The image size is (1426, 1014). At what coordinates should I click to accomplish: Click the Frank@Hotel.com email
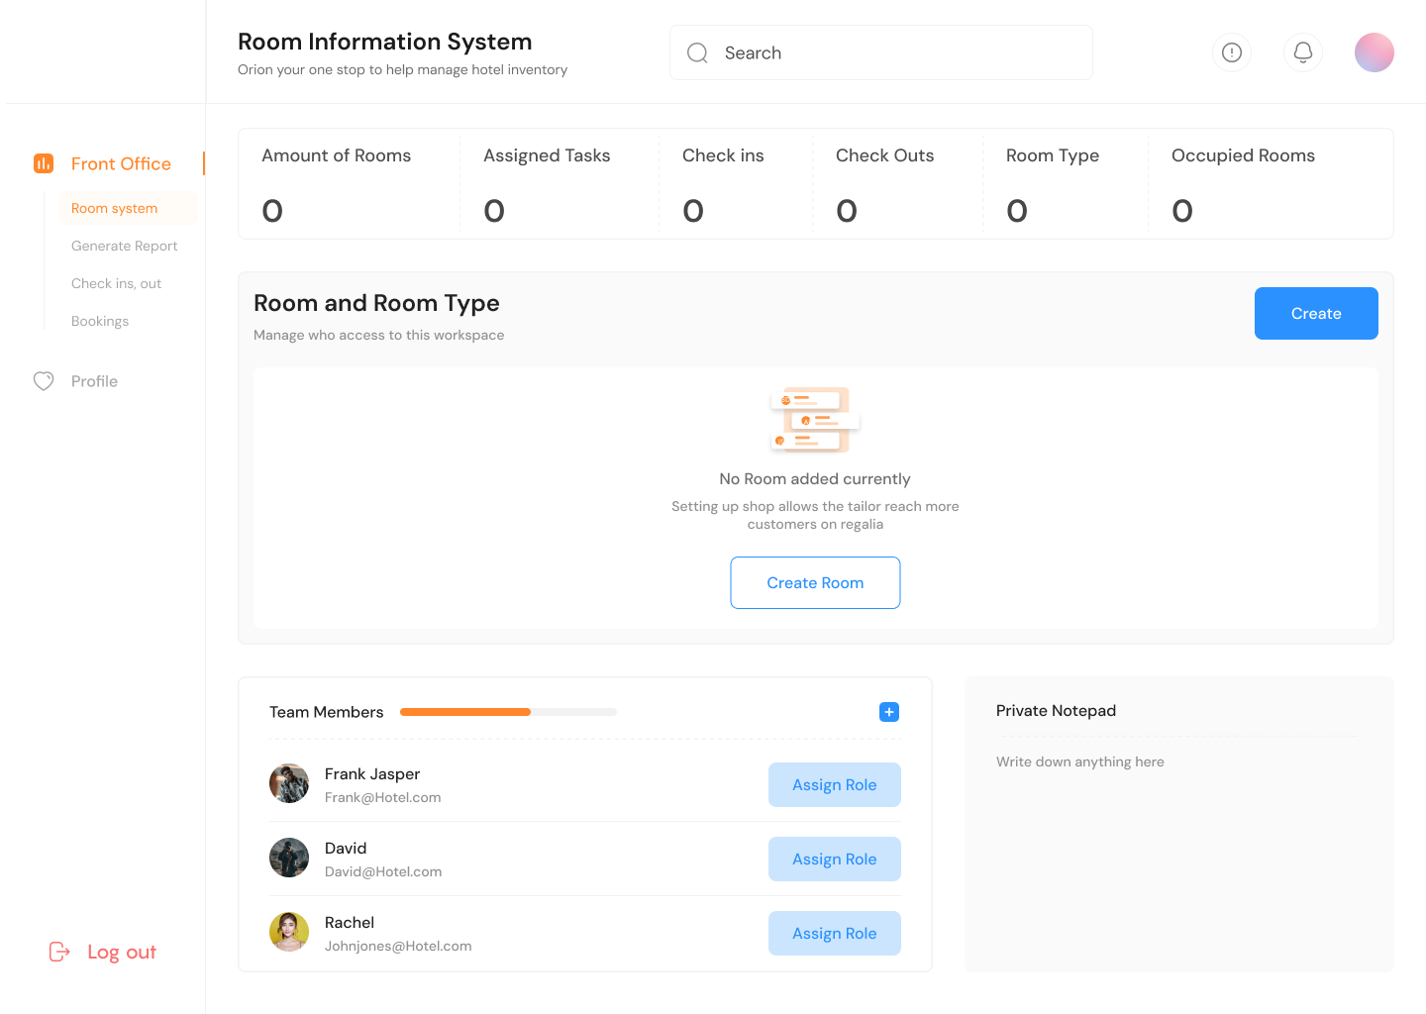pos(382,797)
